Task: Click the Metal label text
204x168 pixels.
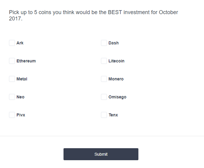Action: pyautogui.click(x=22, y=79)
